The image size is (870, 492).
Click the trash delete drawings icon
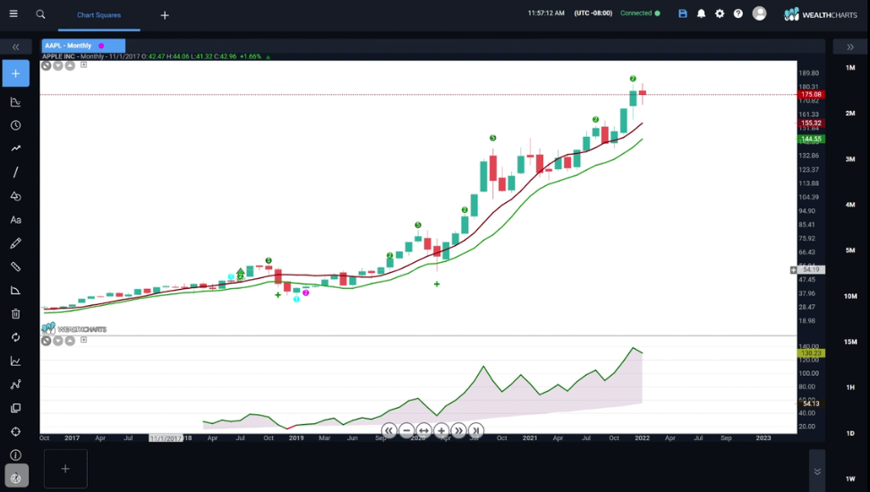pyautogui.click(x=15, y=314)
